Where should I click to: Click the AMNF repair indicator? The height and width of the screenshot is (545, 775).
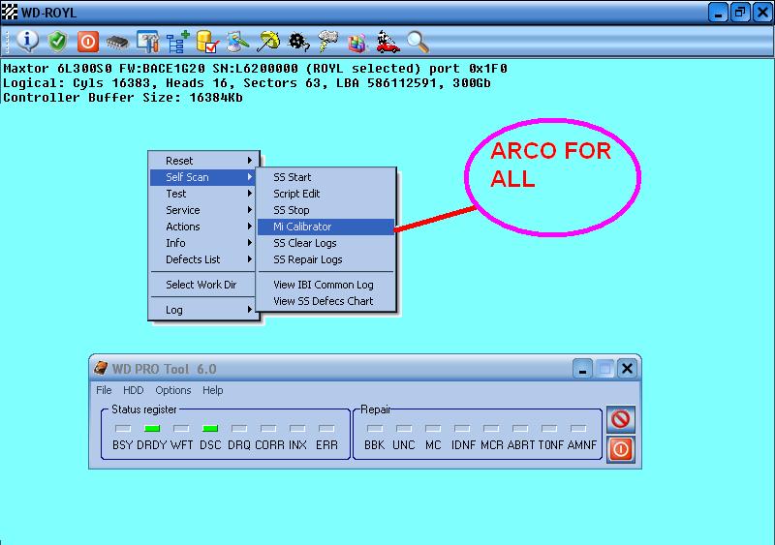(x=578, y=428)
